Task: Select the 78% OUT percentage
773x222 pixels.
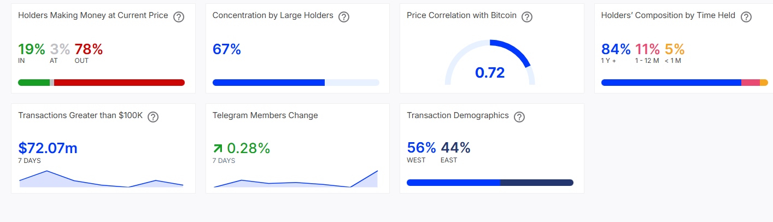Action: (x=89, y=49)
